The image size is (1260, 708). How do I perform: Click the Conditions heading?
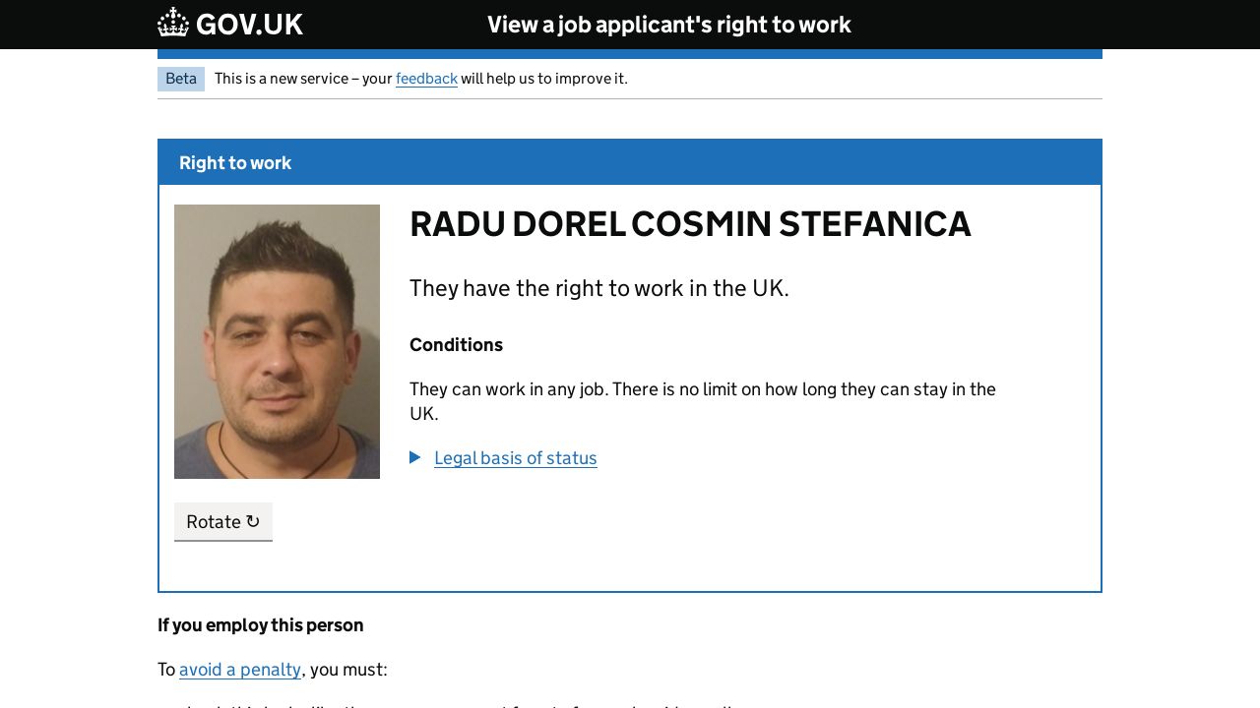tap(456, 345)
